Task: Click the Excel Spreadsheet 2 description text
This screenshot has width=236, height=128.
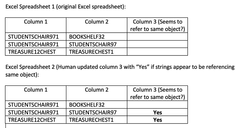Action: click(x=120, y=70)
